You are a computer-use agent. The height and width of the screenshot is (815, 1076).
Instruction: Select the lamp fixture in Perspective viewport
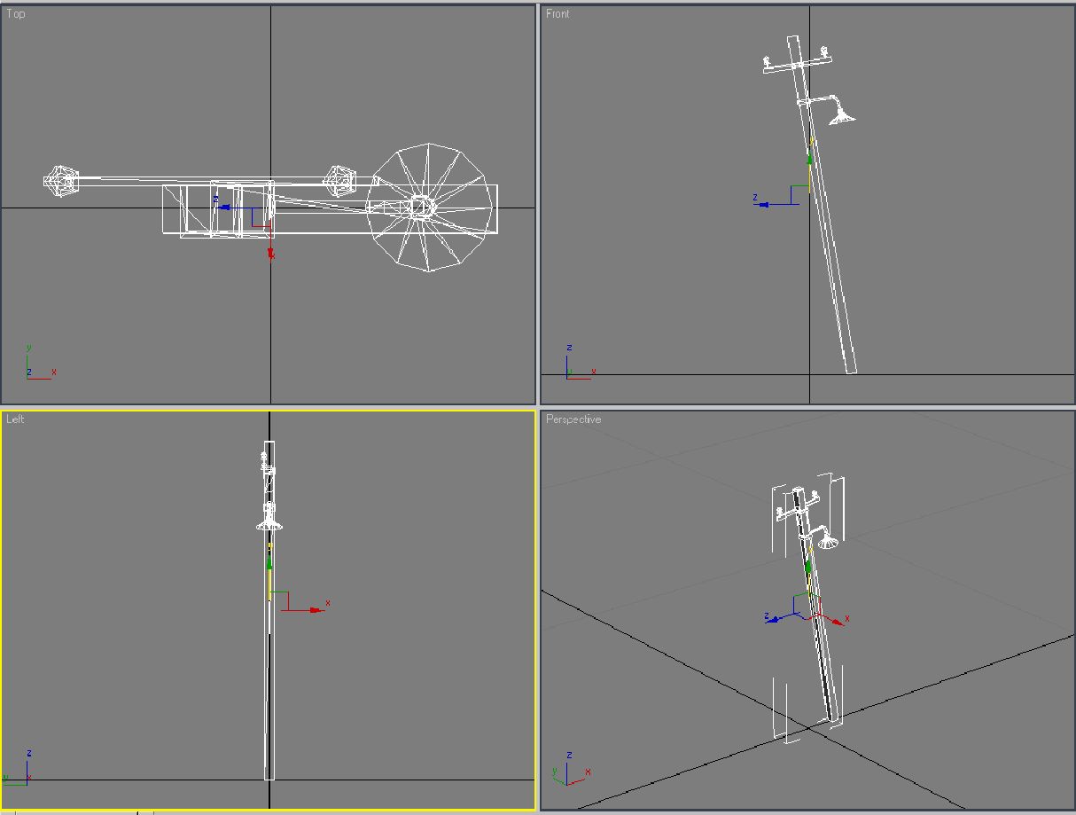(828, 539)
